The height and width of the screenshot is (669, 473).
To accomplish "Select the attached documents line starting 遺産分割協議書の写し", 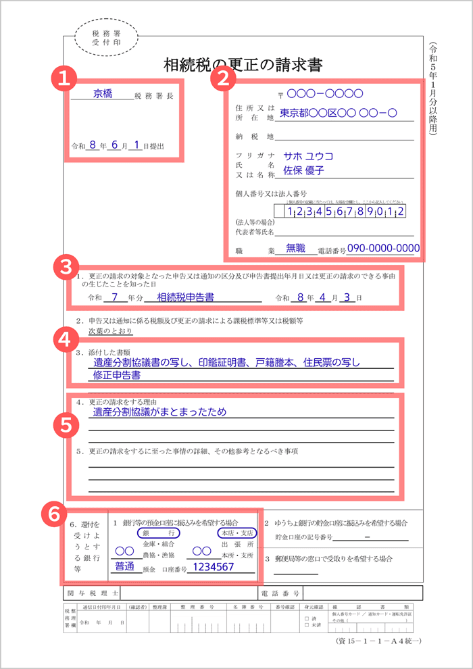I will (241, 363).
